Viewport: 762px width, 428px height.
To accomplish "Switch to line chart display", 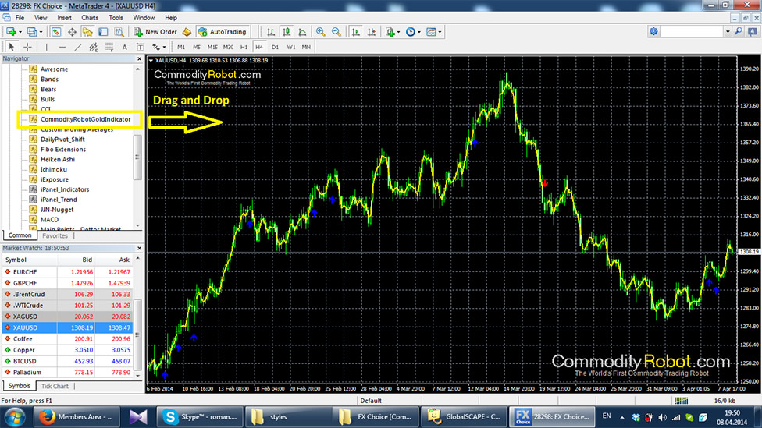I will click(x=302, y=32).
